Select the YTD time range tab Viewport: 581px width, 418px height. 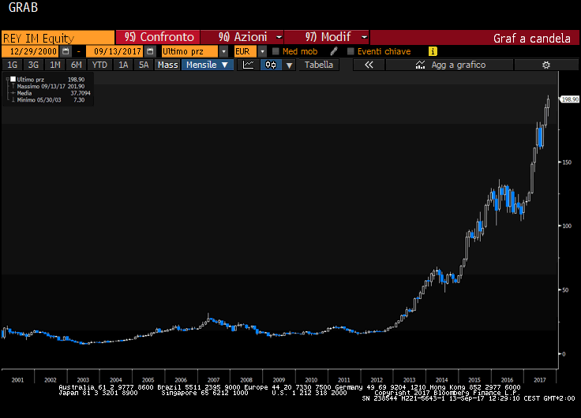99,65
